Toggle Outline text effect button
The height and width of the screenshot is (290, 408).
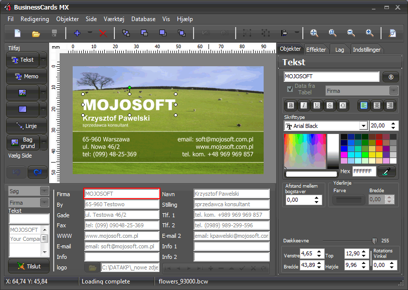(343, 105)
